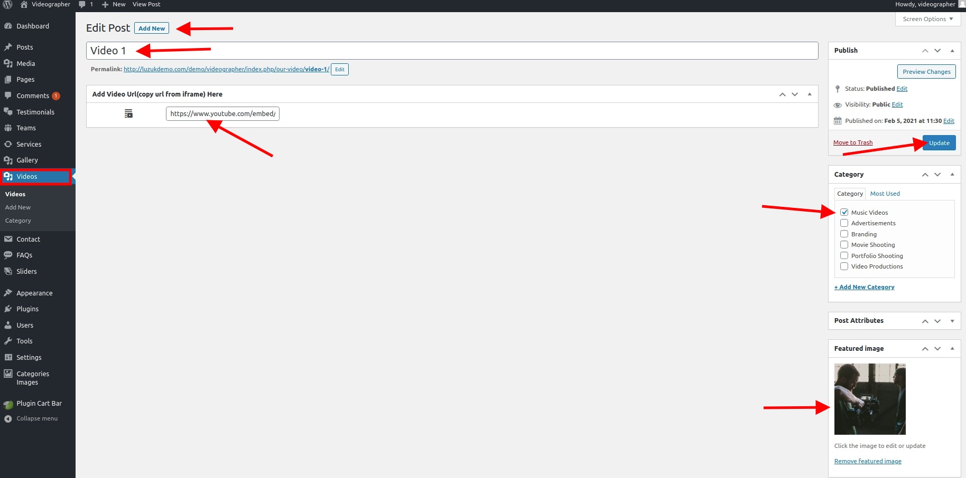Click the Contact envelope icon
This screenshot has height=478, width=966.
pos(8,239)
